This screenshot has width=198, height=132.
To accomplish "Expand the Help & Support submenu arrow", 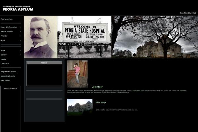I will 20,32.
